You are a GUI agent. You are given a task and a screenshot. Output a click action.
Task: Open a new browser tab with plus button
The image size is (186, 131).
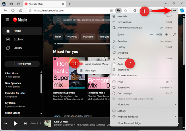tap(70, 4)
